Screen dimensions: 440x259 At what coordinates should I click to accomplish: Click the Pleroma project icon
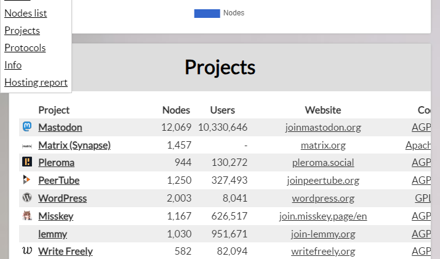point(27,162)
